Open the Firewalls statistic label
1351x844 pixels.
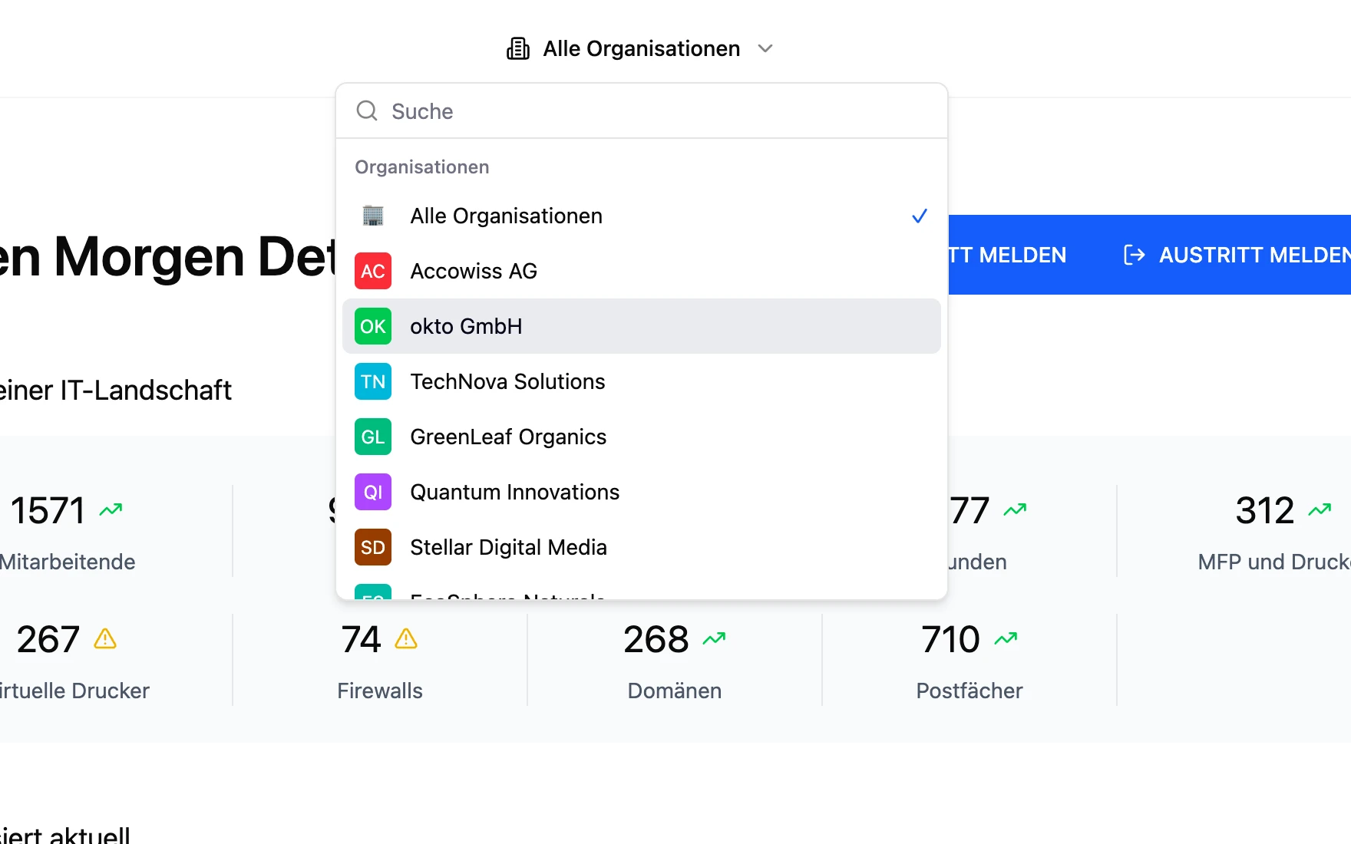tap(380, 691)
